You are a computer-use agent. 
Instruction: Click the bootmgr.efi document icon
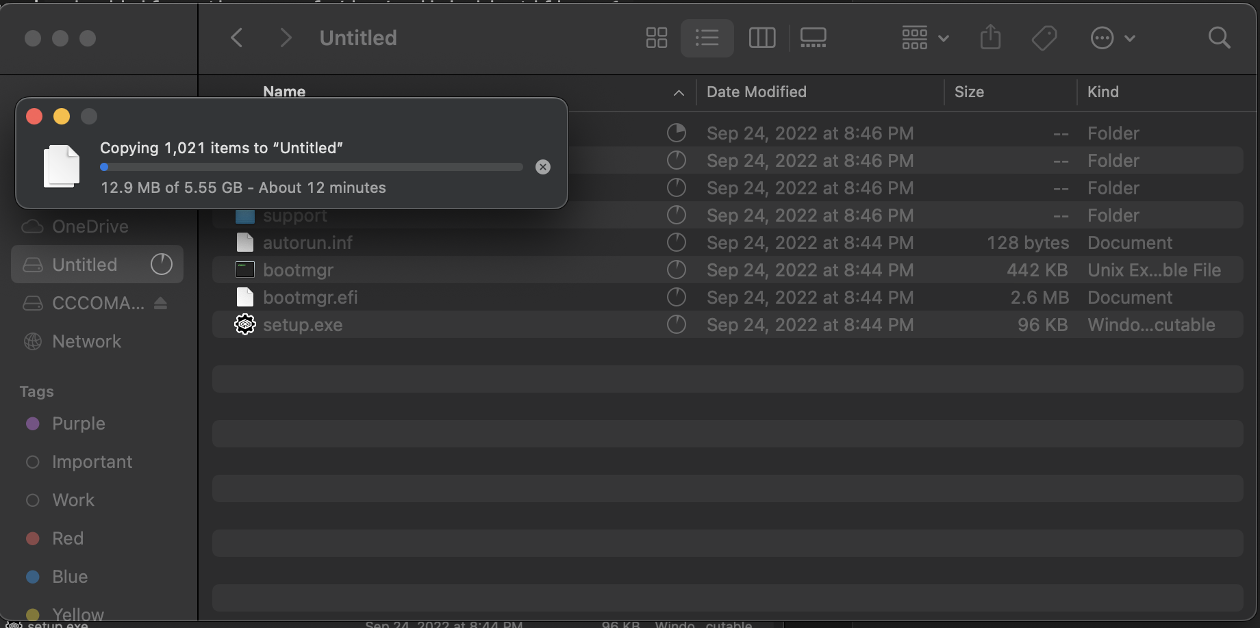click(x=244, y=297)
